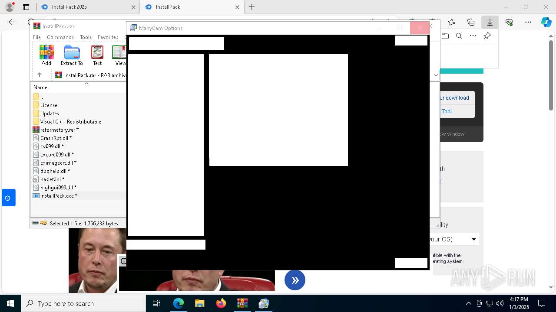Click the ad info icon on thumbnail
Viewport: 556px width, 312px height.
coord(123,261)
